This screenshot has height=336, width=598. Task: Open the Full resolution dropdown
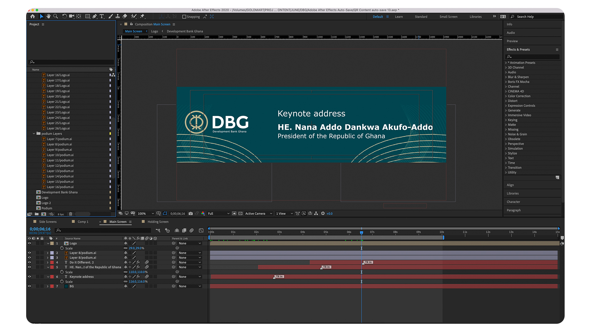click(x=219, y=214)
